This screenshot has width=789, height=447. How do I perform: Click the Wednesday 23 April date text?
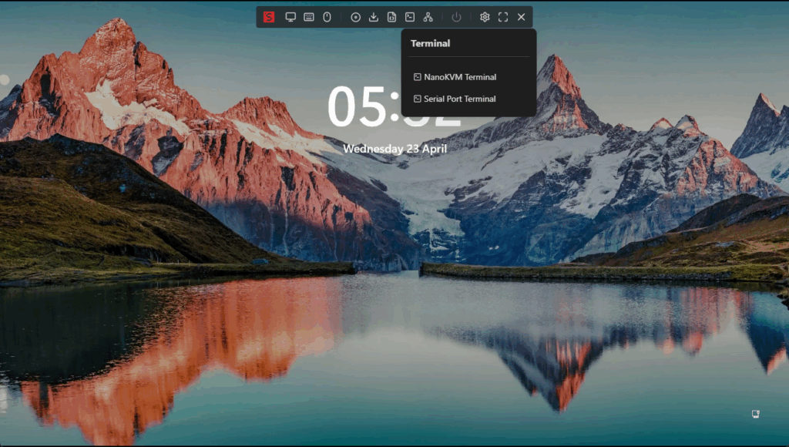click(x=394, y=148)
